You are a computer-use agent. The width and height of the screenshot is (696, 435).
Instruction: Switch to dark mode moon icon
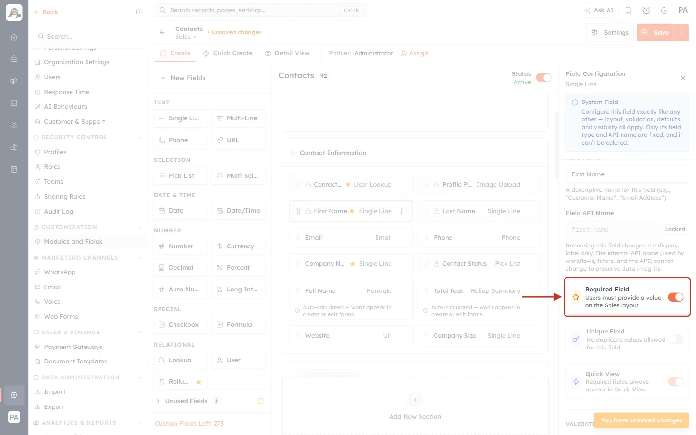[665, 10]
